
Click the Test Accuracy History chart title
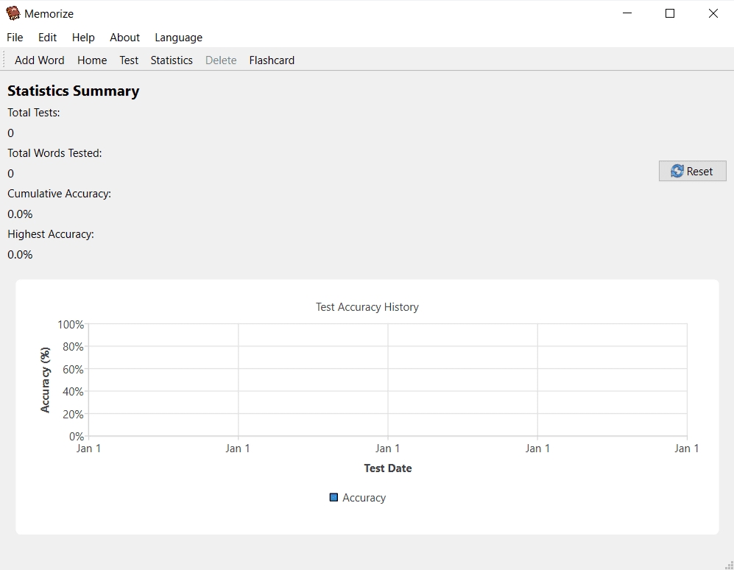click(x=367, y=307)
